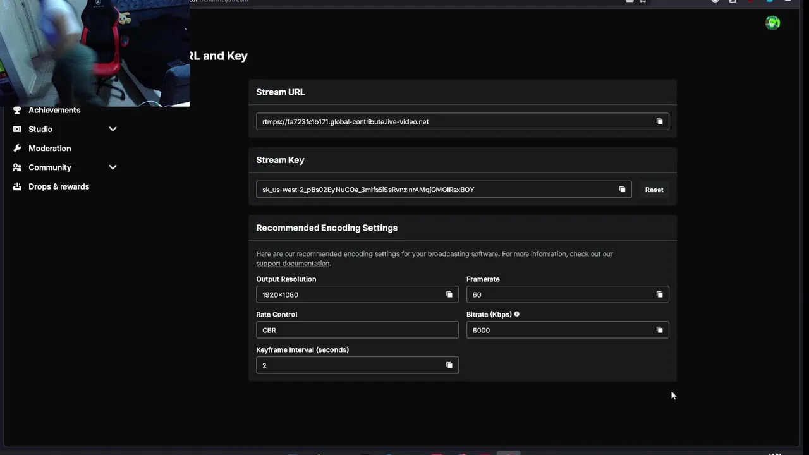The image size is (809, 455).
Task: Click the Rate Control CBR field
Action: [357, 330]
